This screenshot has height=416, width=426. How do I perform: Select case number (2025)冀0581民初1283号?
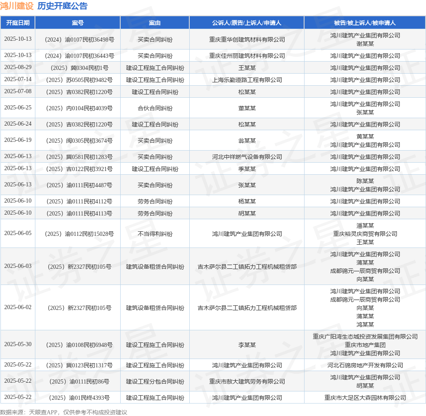(x=79, y=157)
